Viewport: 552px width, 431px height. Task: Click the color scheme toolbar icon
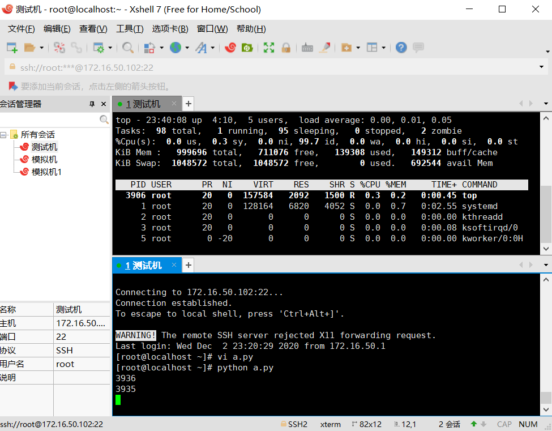[149, 48]
